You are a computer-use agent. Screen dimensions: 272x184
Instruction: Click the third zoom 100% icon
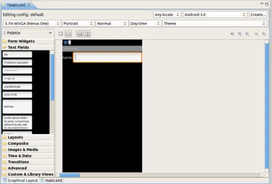tap(247, 34)
